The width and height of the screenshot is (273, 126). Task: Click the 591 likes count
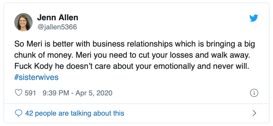click(30, 93)
